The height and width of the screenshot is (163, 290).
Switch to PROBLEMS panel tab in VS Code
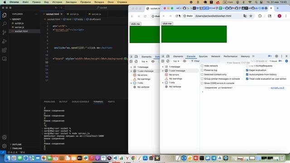(49, 102)
